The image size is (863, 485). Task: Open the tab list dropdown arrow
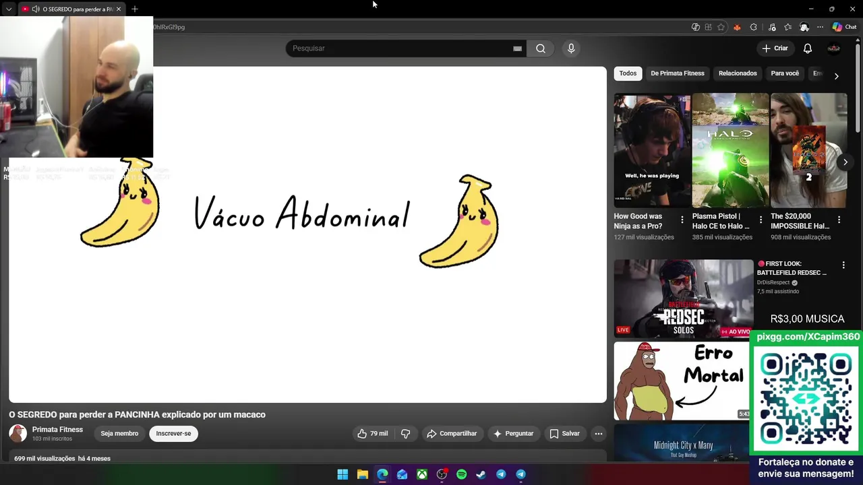point(9,9)
